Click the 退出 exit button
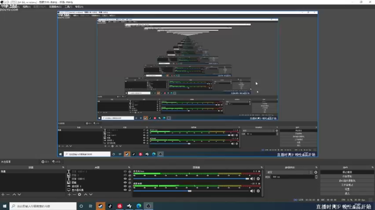Image resolution: width=375 pixels, height=210 pixels. tap(347, 194)
